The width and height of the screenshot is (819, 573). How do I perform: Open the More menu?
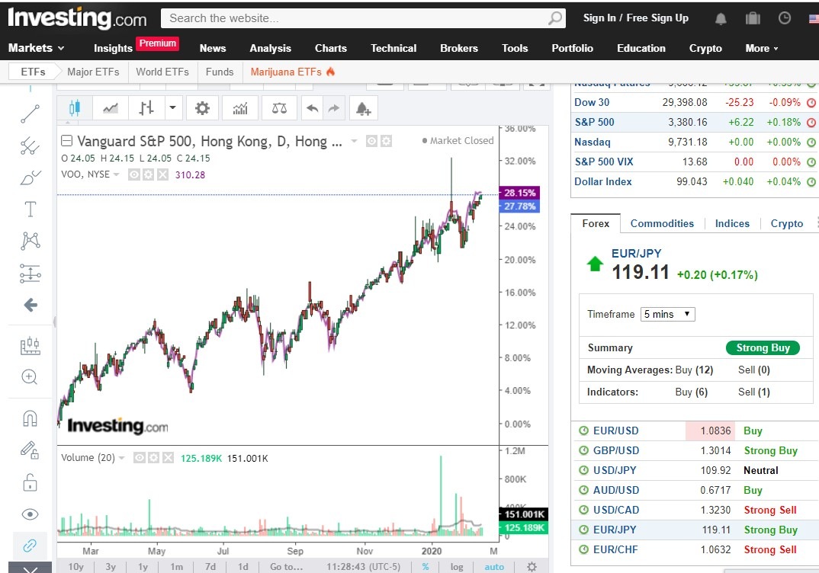[762, 48]
